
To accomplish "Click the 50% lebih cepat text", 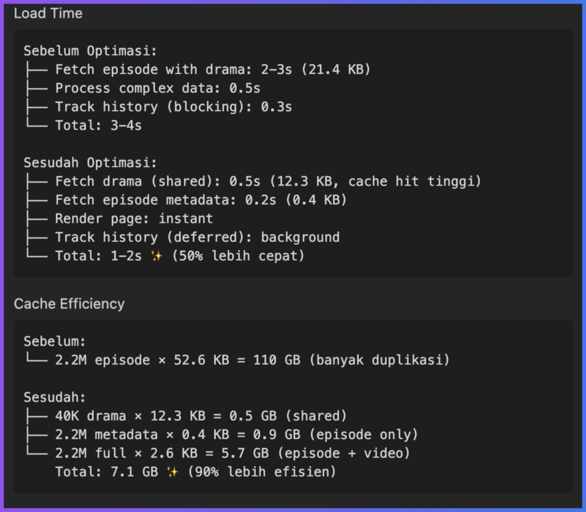I will coord(238,256).
